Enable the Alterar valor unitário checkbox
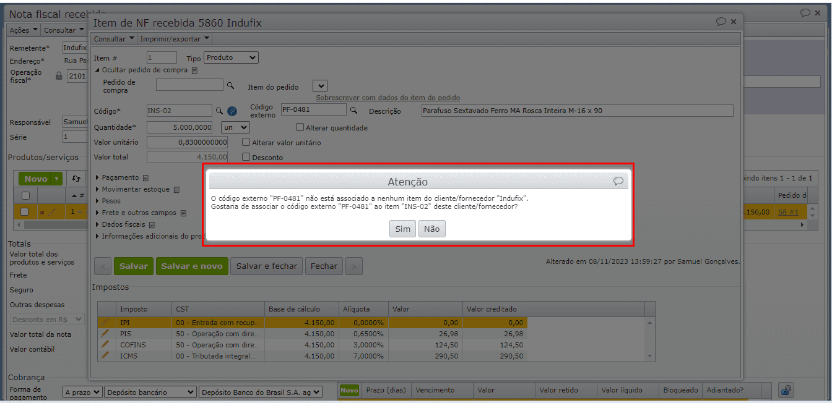832x403 pixels. point(246,142)
